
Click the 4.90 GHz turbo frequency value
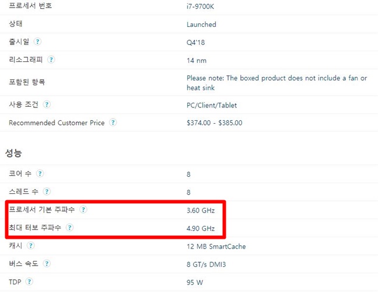(x=201, y=228)
